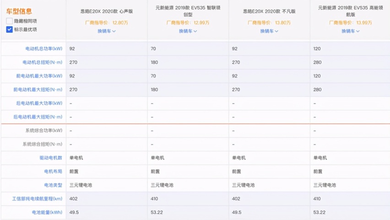Select total motor power value 120 in last column
Screen dimensions: 390x220
pos(317,49)
